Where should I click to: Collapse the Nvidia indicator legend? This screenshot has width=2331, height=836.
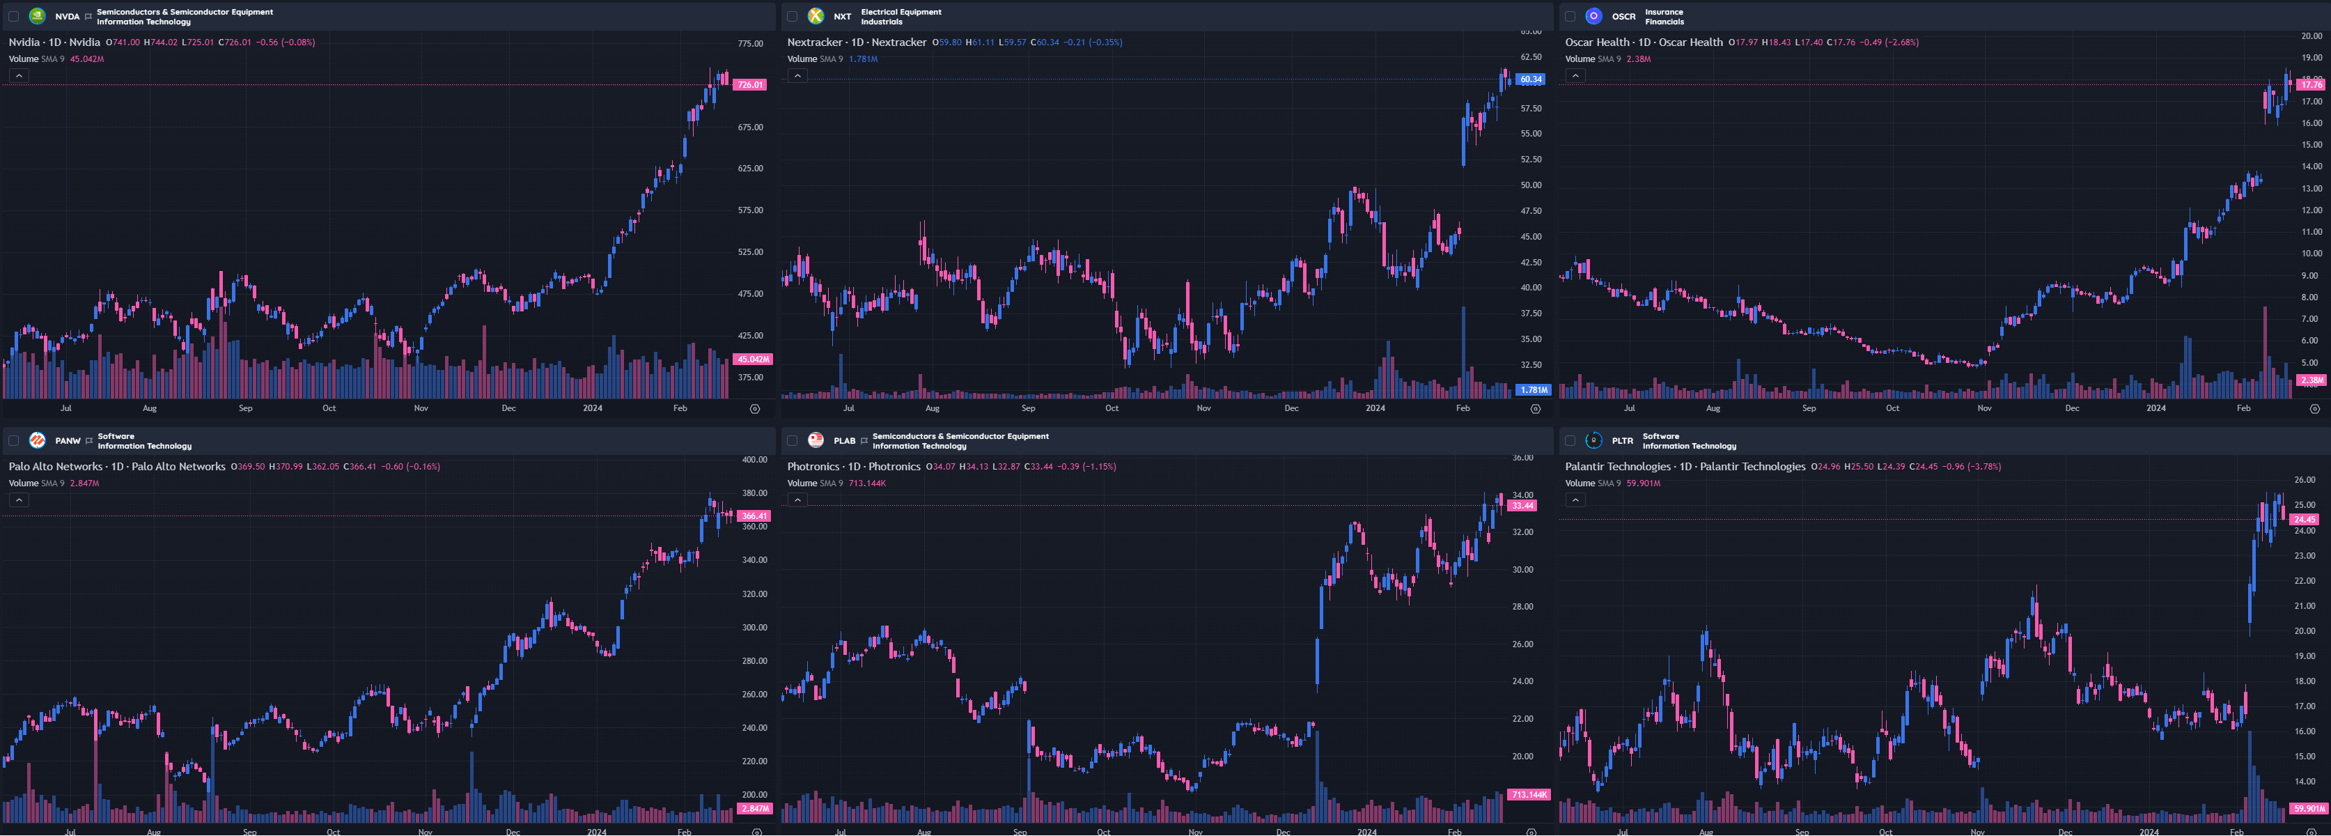(x=19, y=76)
